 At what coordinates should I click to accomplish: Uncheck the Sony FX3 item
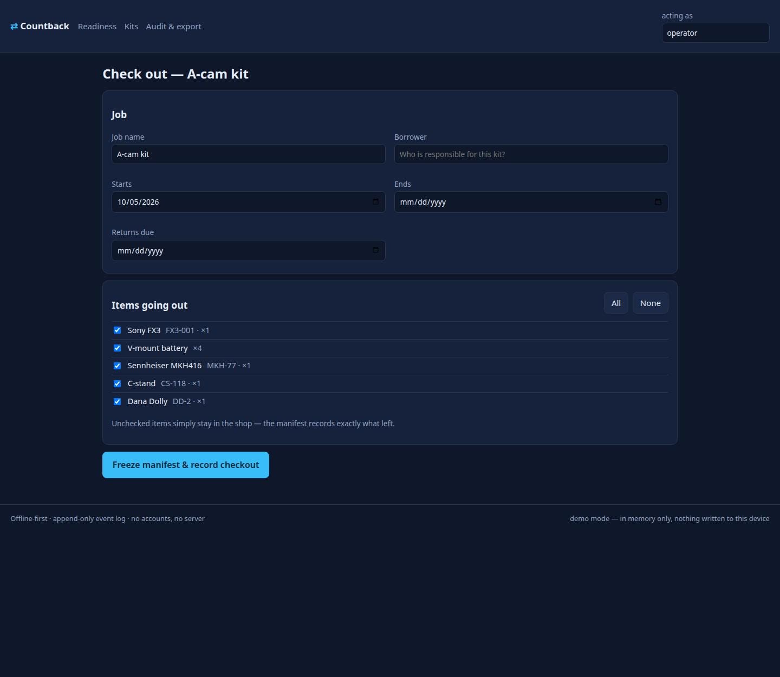pyautogui.click(x=117, y=330)
